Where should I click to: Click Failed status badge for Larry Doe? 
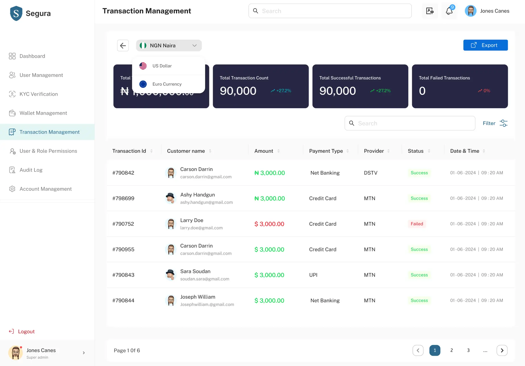coord(417,224)
